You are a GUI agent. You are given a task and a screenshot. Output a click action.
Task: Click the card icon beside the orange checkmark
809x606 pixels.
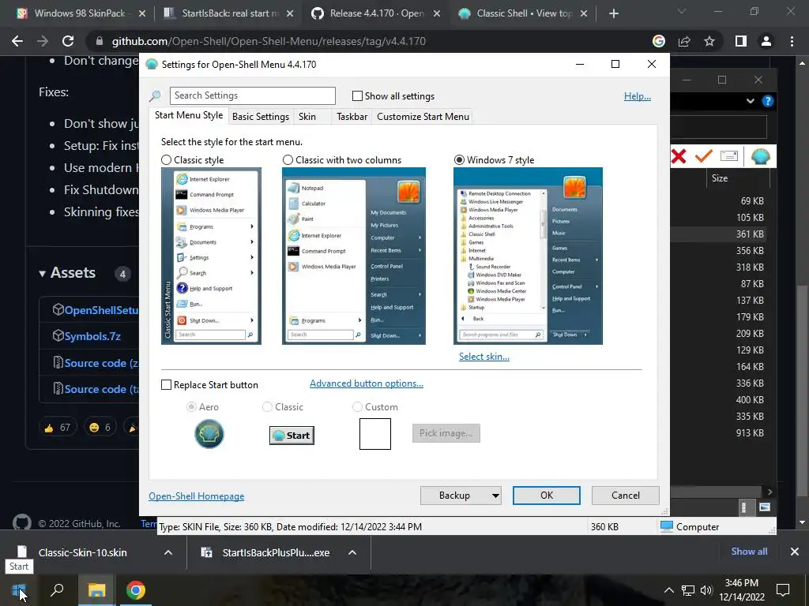pyautogui.click(x=729, y=155)
